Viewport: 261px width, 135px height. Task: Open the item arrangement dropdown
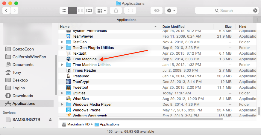coord(101,10)
